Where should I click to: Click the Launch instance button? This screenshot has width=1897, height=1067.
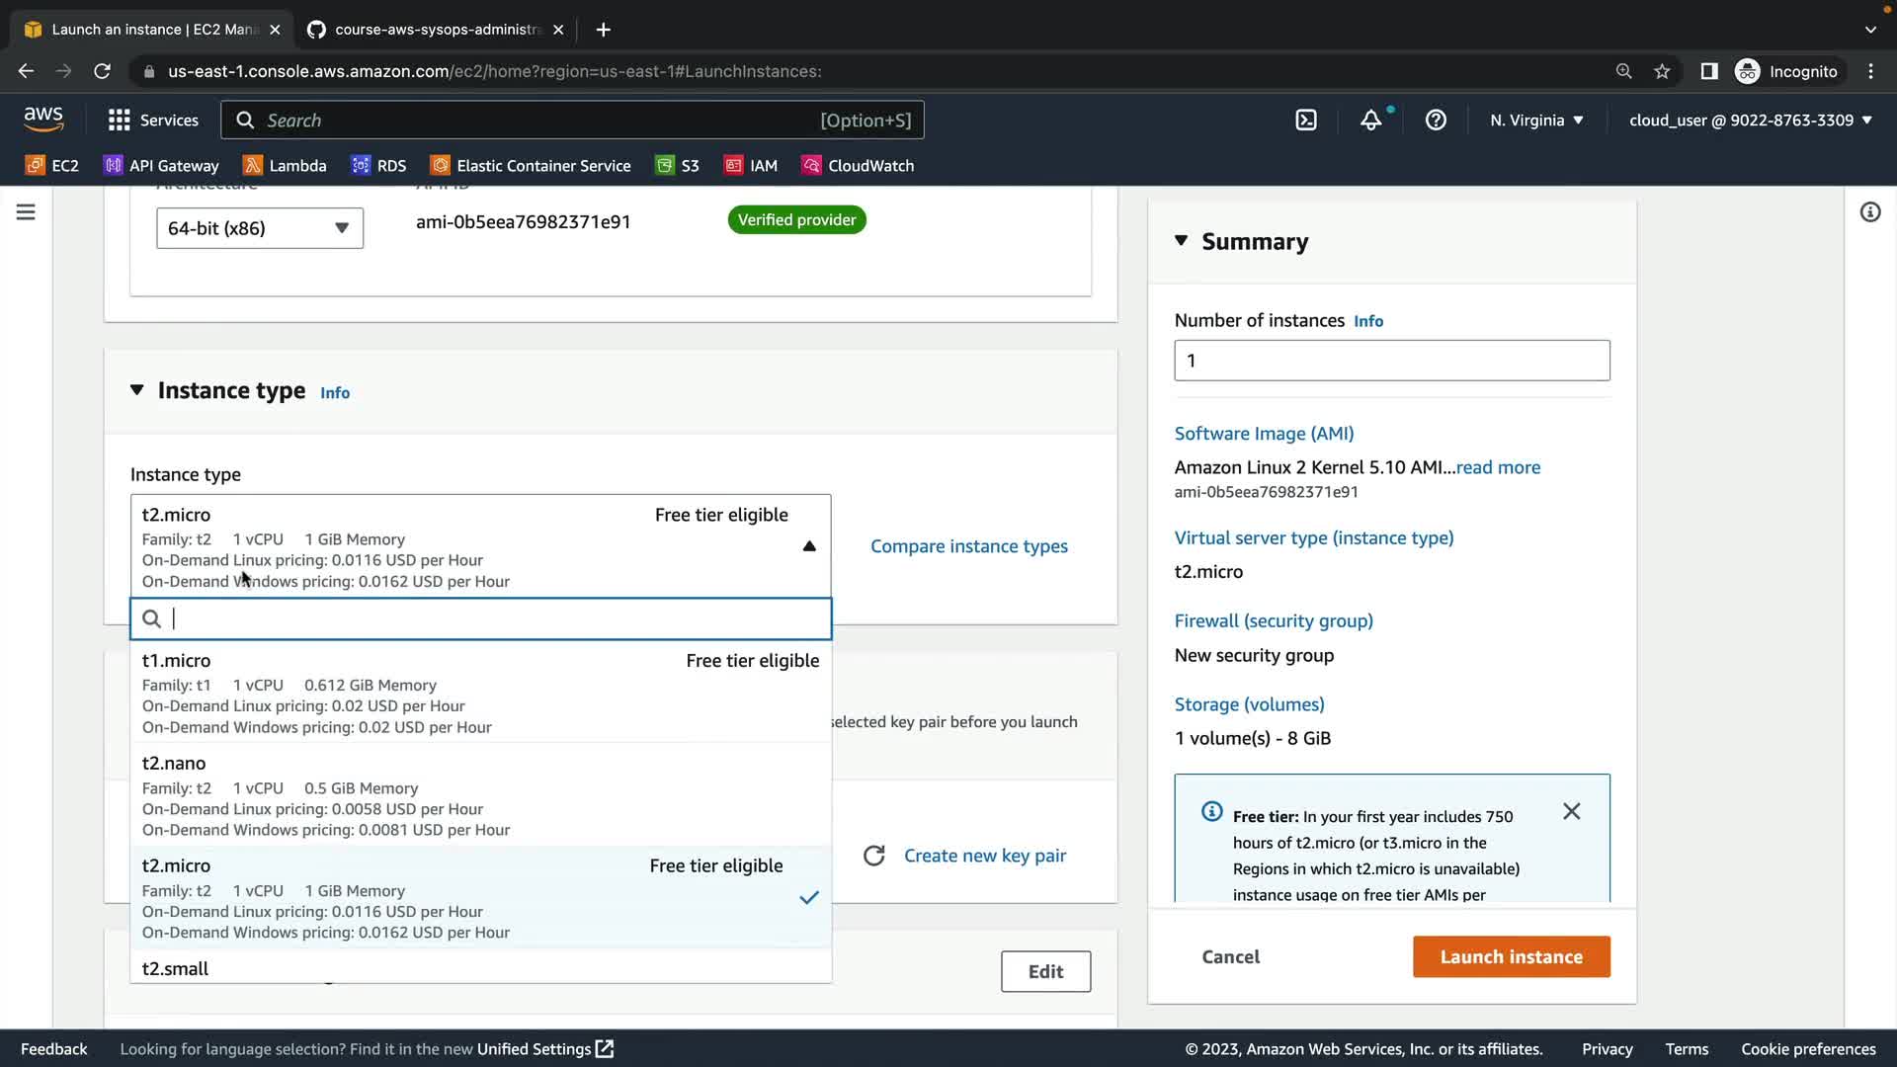(x=1511, y=956)
